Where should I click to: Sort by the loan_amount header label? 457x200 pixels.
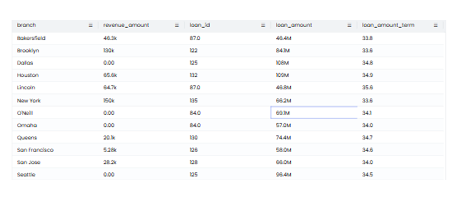pos(294,25)
